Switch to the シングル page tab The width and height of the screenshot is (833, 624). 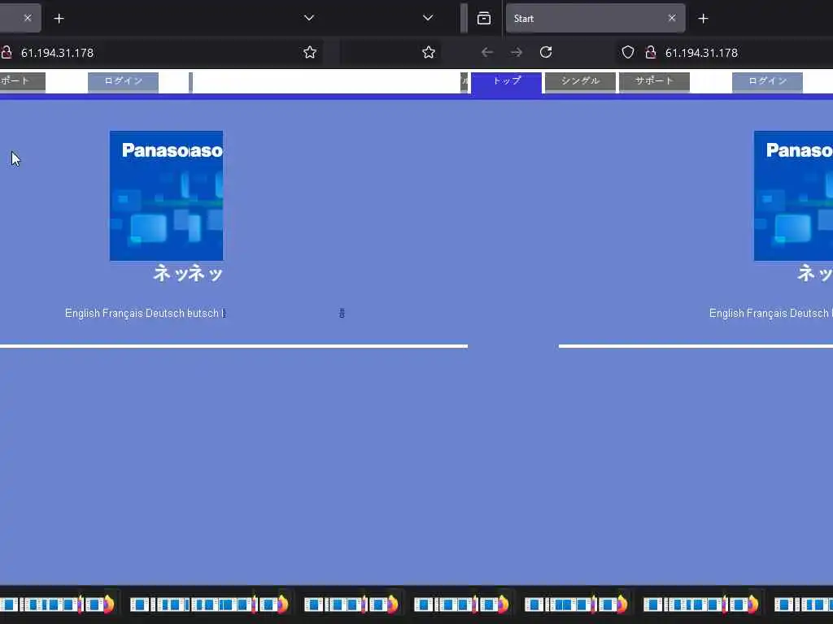click(580, 82)
